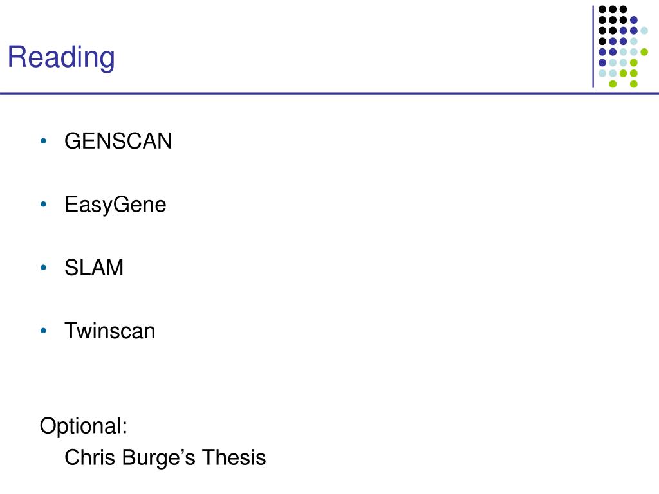Click the bullet point beside Twinscan

coord(43,331)
